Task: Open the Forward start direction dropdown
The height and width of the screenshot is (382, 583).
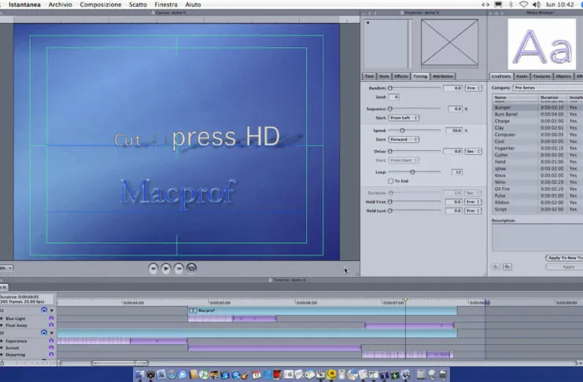Action: point(404,139)
